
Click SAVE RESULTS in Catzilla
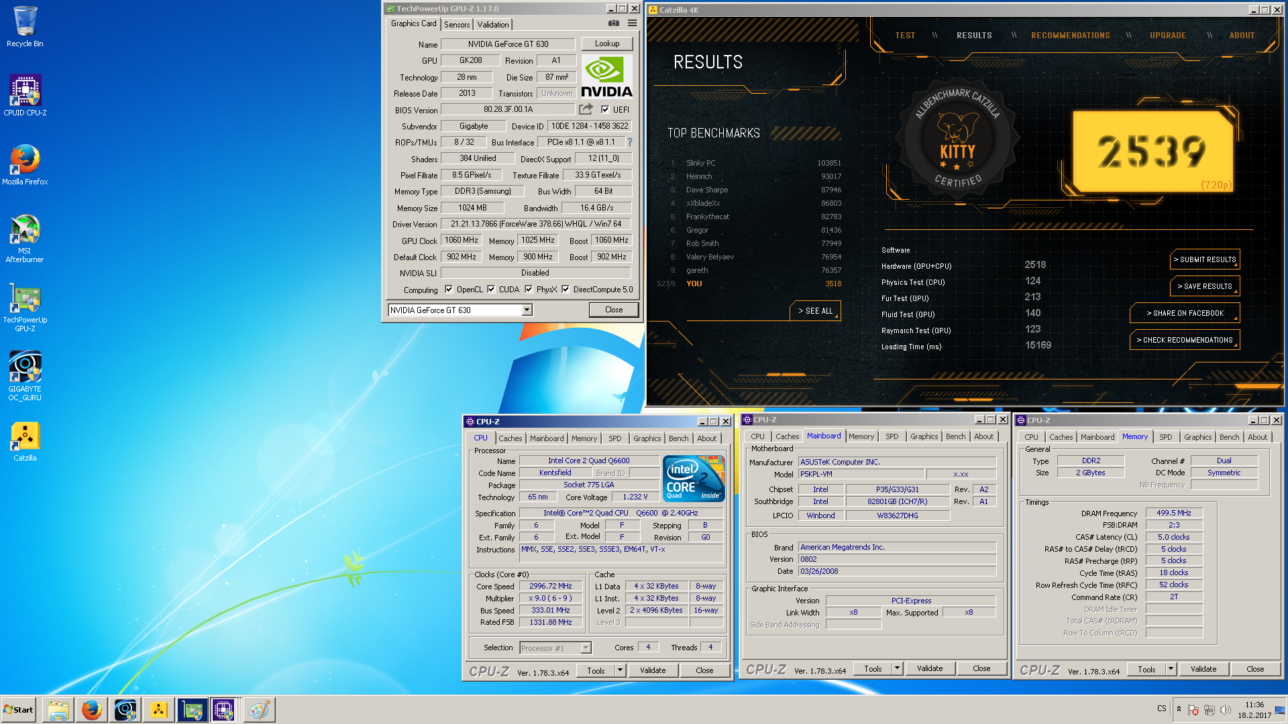(x=1205, y=286)
